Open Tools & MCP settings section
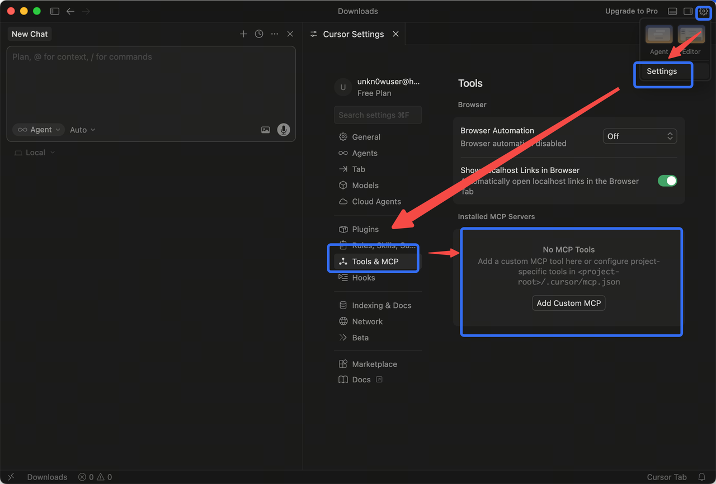 click(x=375, y=262)
